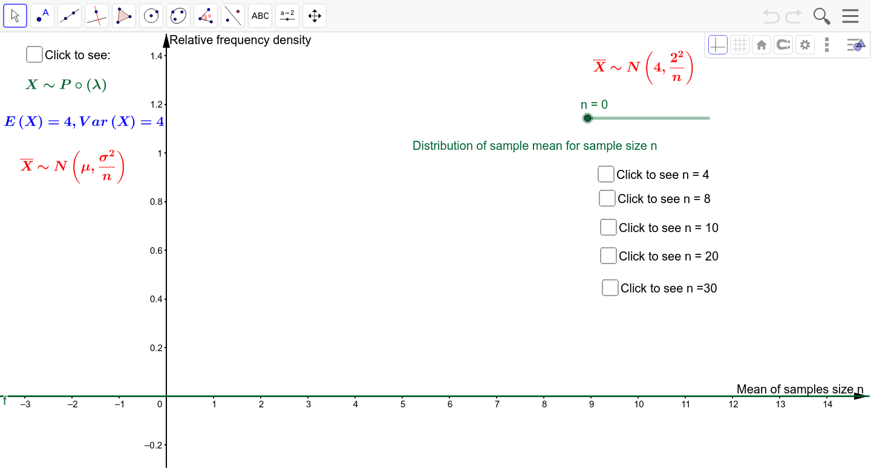
Task: Check the 'Click to see n =30' box
Action: coord(610,288)
